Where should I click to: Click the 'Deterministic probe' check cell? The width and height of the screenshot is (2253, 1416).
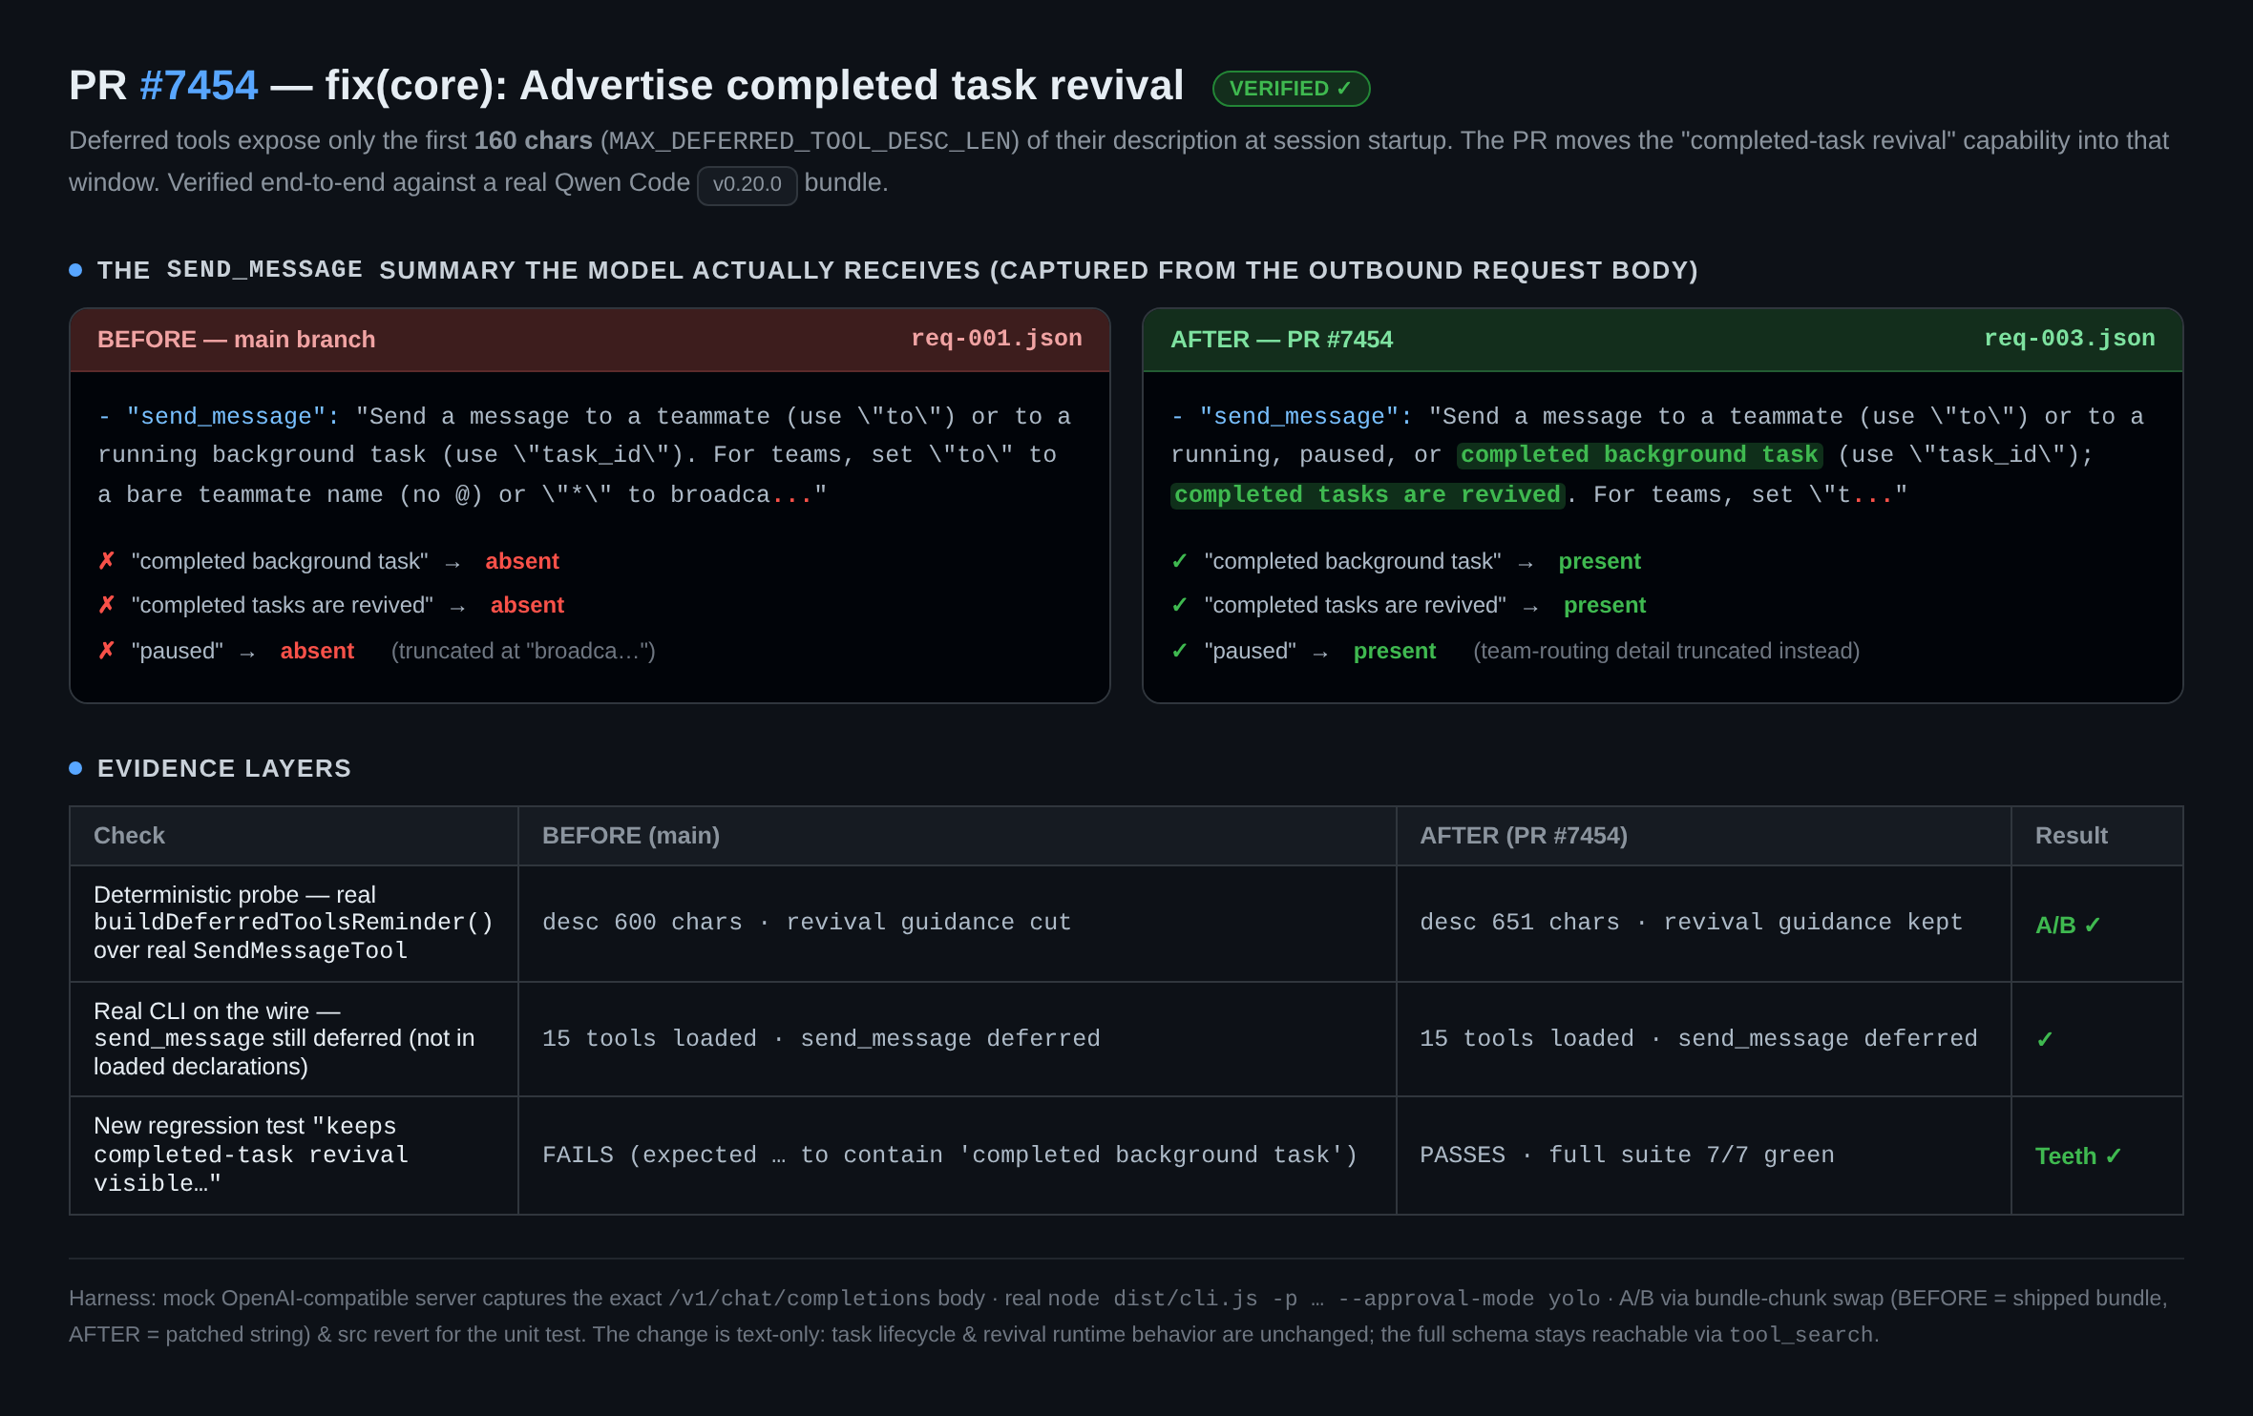[293, 923]
